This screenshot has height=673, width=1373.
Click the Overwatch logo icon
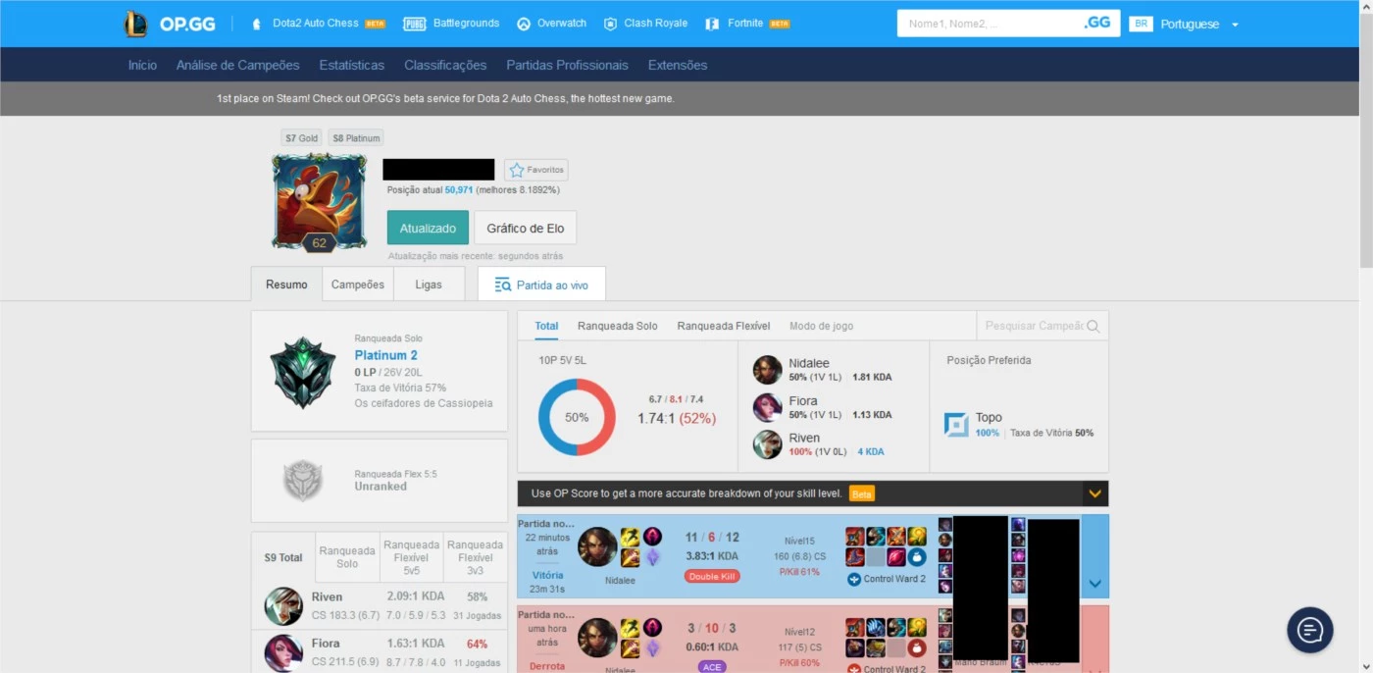coord(524,24)
